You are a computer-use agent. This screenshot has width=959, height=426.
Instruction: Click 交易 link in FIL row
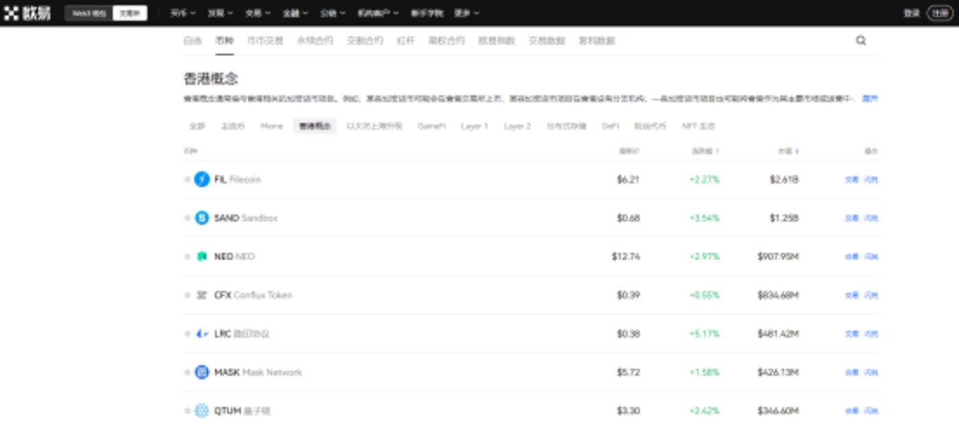[851, 179]
